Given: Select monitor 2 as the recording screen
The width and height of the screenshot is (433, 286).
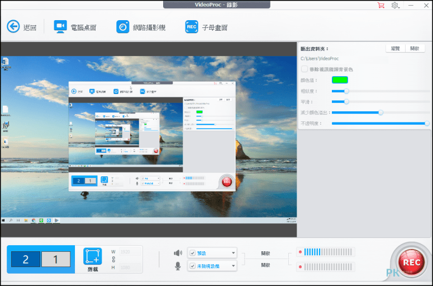Looking at the screenshot, I should tap(25, 259).
